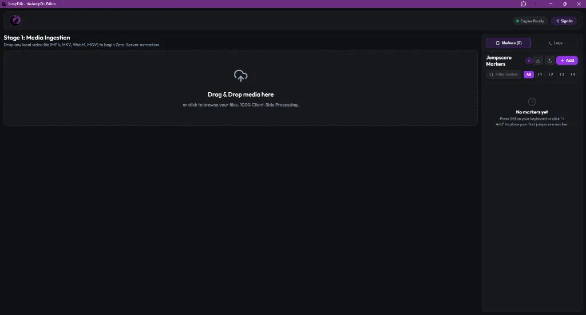Screen dimensions: 586x315
Task: Click the Sign In button
Action: [x=564, y=21]
